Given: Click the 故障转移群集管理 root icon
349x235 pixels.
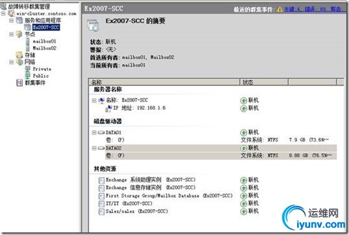Looking at the screenshot, I should point(3,6).
